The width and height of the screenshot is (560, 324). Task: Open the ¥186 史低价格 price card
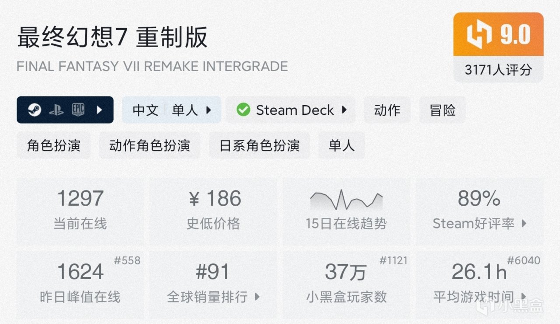coord(213,210)
